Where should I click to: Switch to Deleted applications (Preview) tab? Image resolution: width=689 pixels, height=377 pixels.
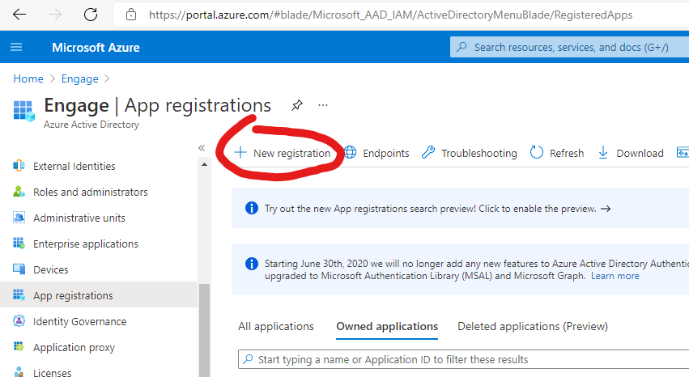pos(533,327)
